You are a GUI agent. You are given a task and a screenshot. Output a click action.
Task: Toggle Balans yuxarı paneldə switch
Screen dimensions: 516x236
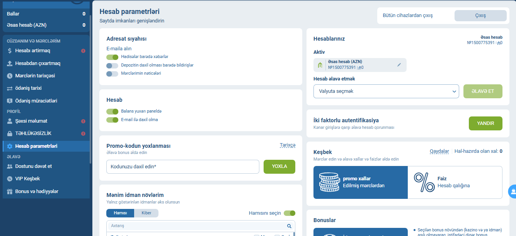coord(112,111)
